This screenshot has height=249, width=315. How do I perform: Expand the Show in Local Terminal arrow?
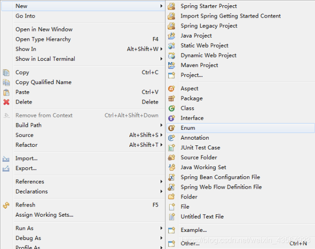(x=162, y=59)
